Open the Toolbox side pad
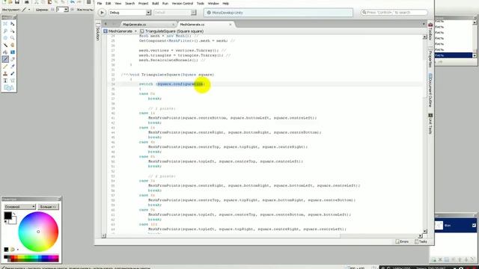Screen dimensions: 479x269 point(430,31)
